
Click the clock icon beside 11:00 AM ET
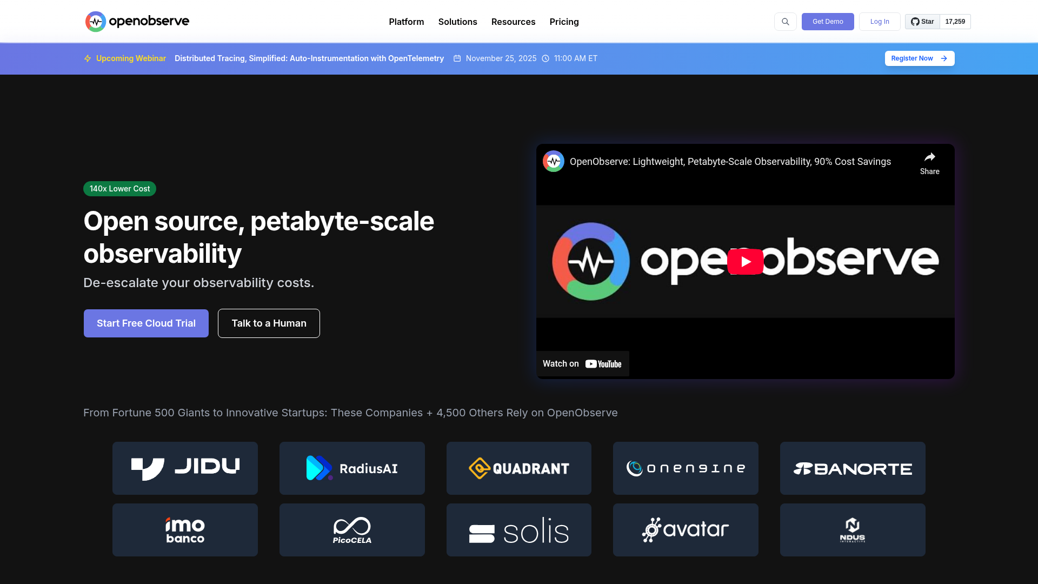point(545,58)
